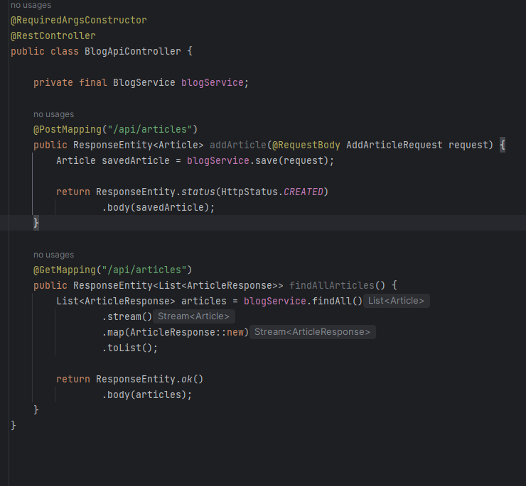Click .body(articles) call

144,394
